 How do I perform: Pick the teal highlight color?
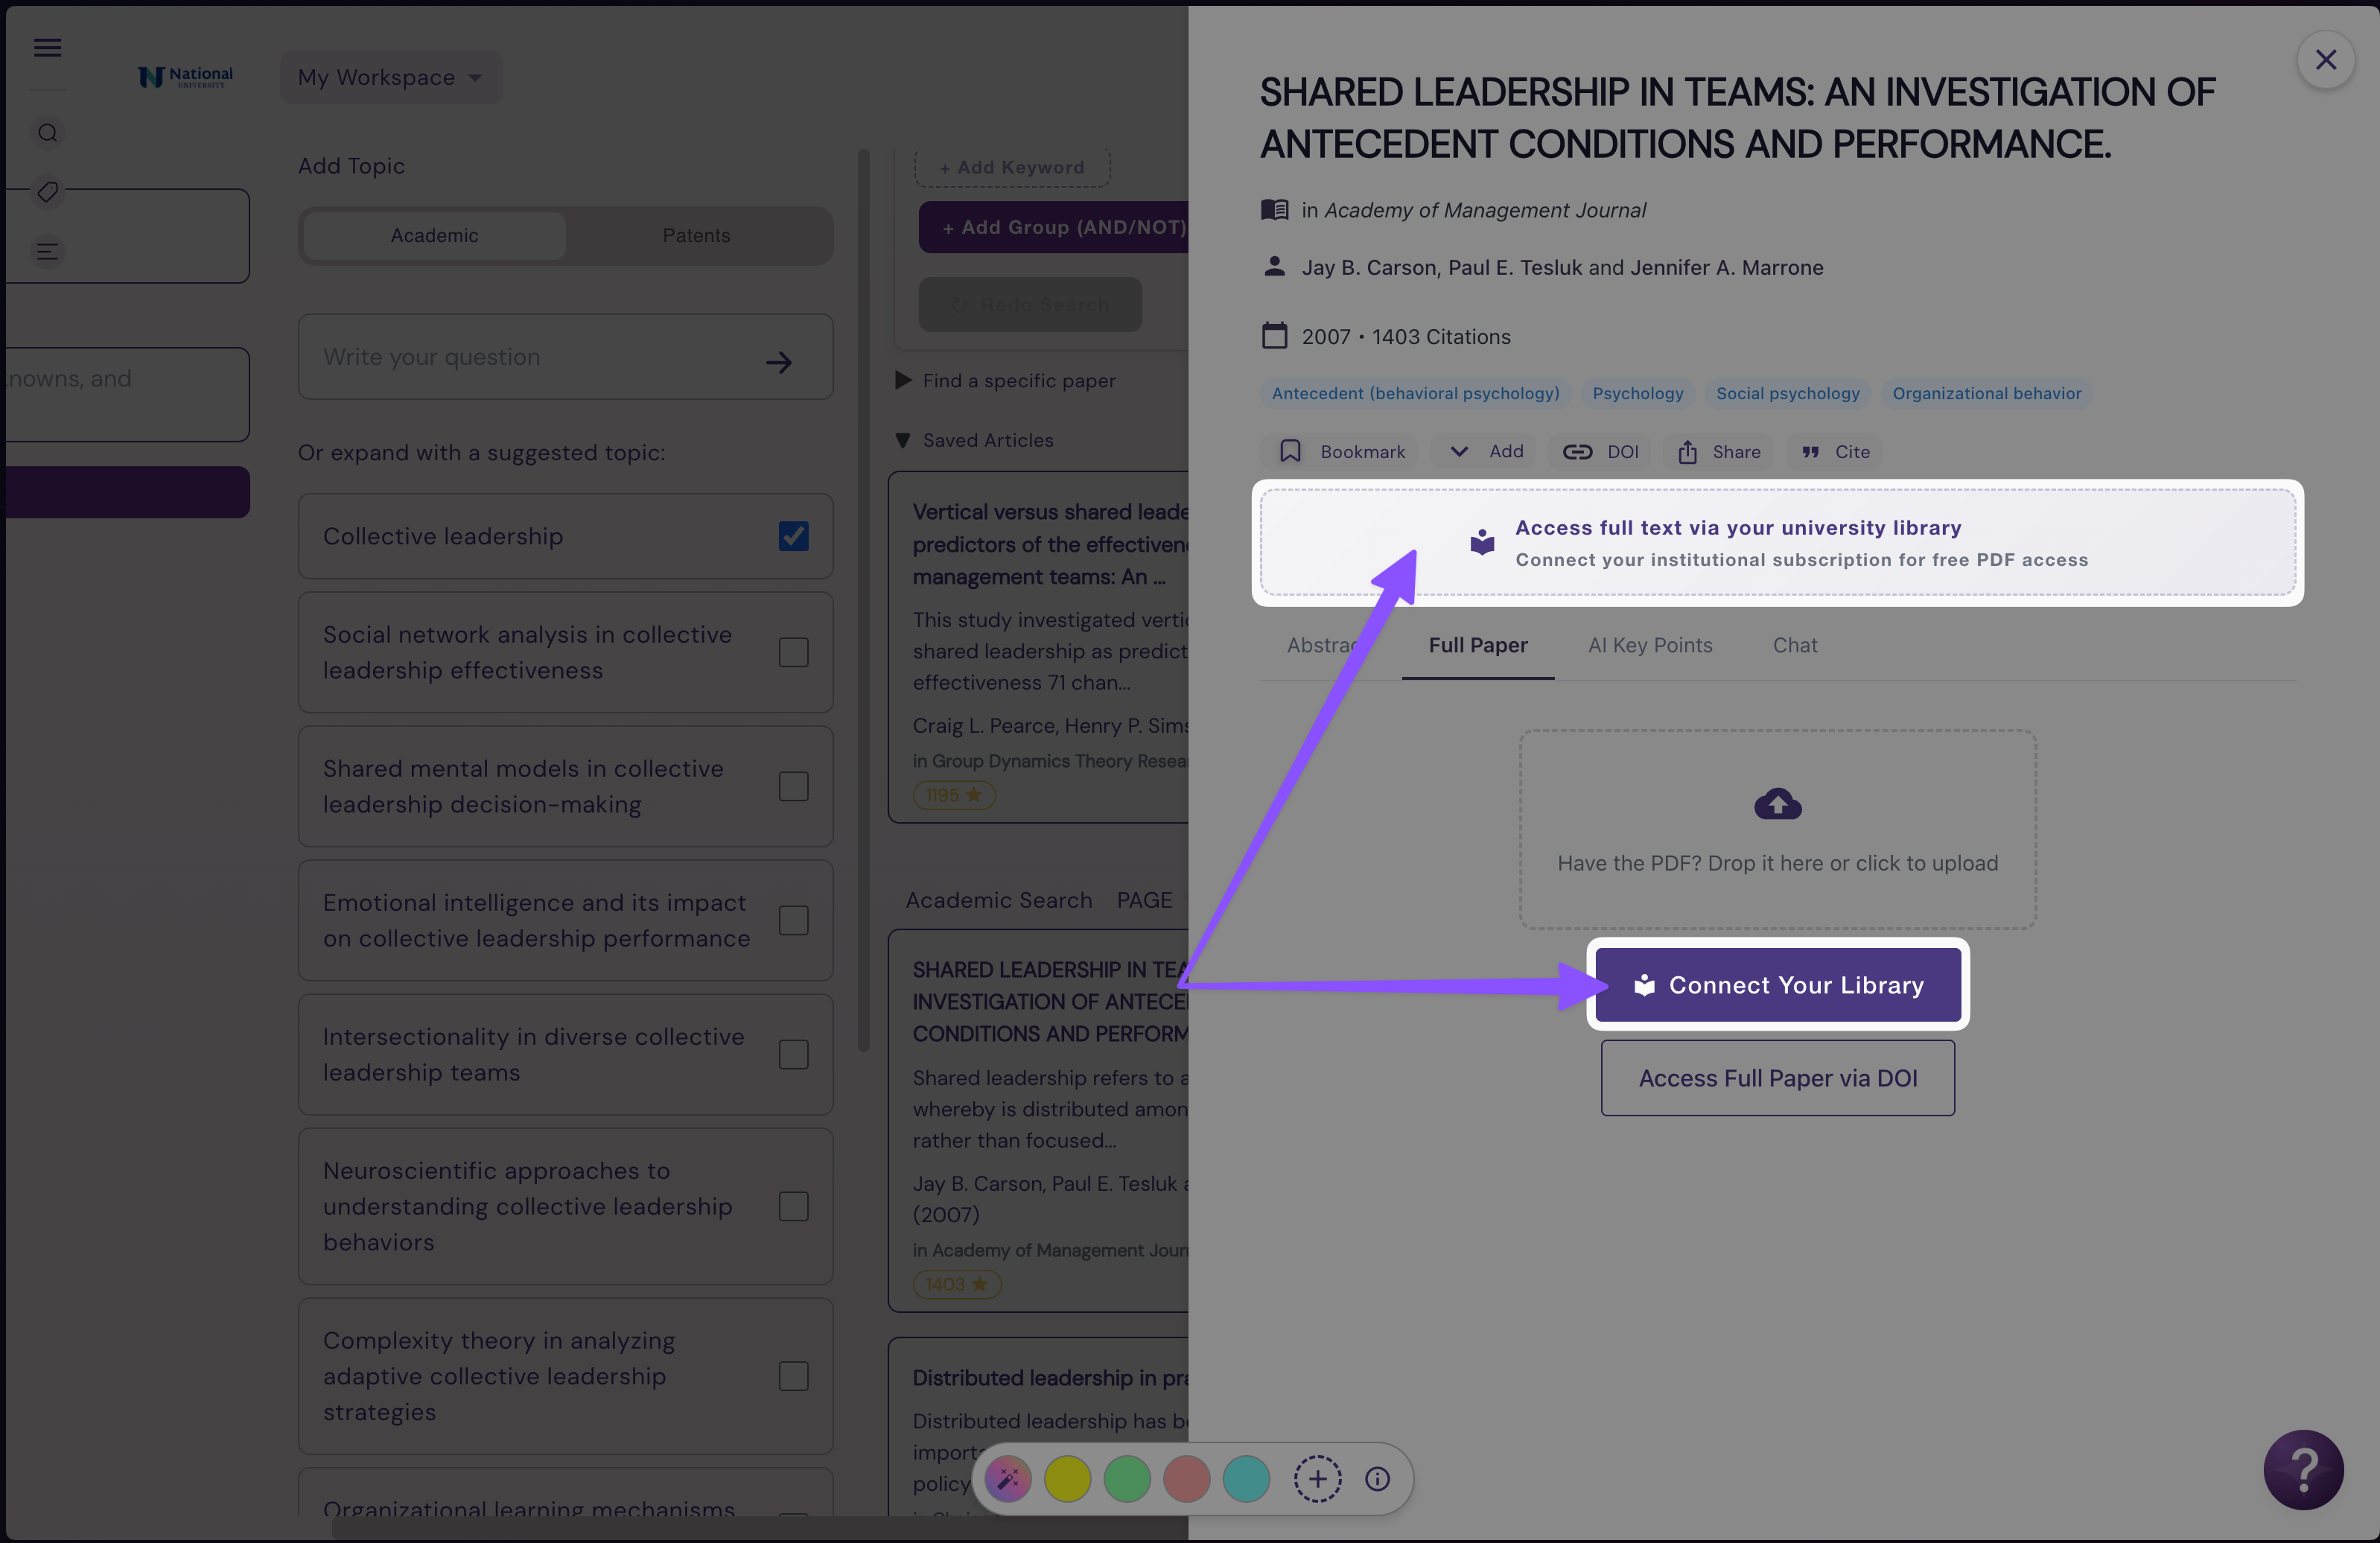(1246, 1479)
